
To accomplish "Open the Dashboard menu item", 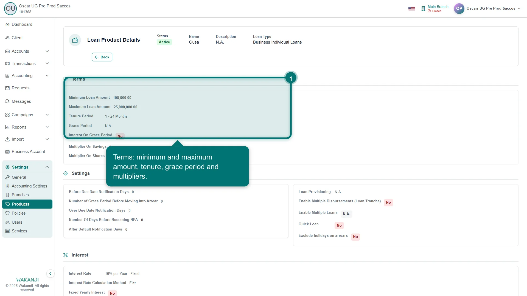I will point(27,25).
